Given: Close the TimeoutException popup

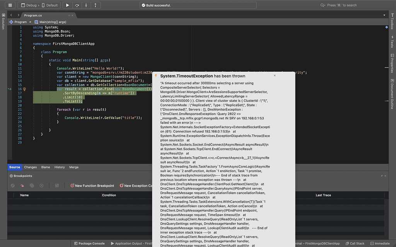Looking at the screenshot, I should 275,76.
